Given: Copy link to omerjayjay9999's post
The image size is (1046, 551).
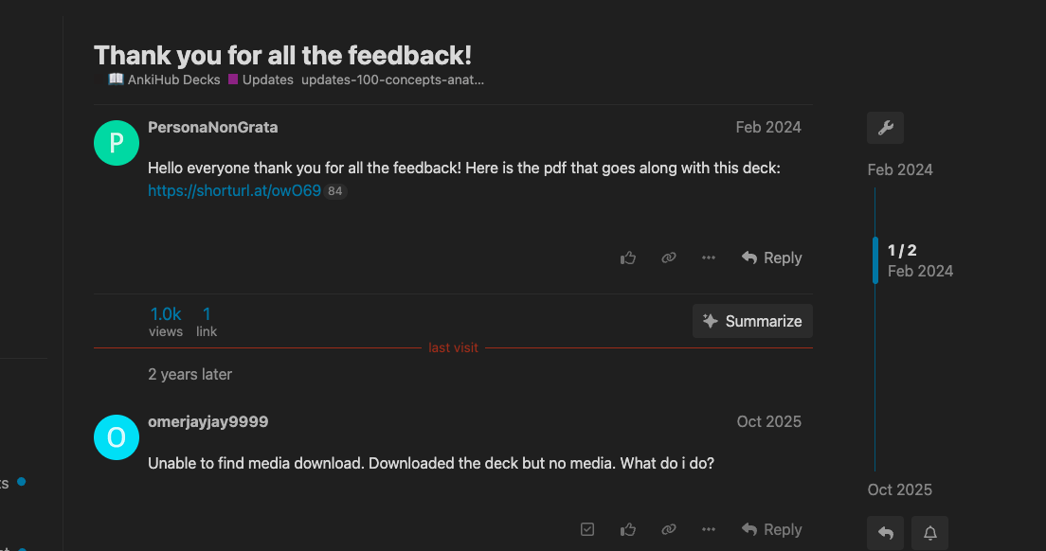Looking at the screenshot, I should (x=669, y=529).
